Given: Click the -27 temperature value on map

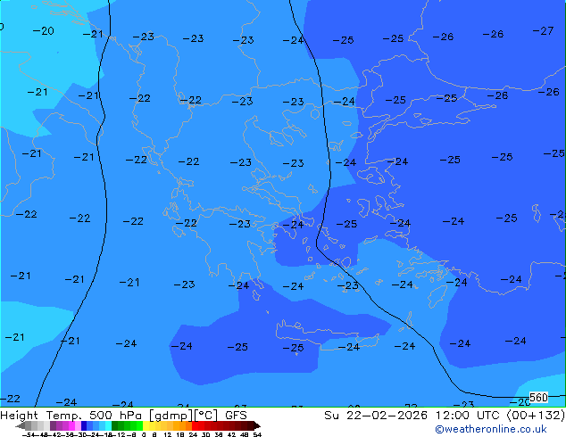Looking at the screenshot, I should coord(543,31).
